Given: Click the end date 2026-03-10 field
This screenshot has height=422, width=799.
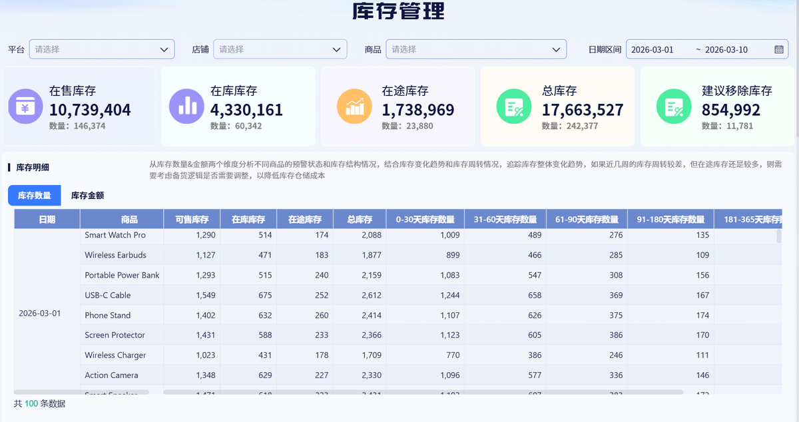Looking at the screenshot, I should point(726,50).
